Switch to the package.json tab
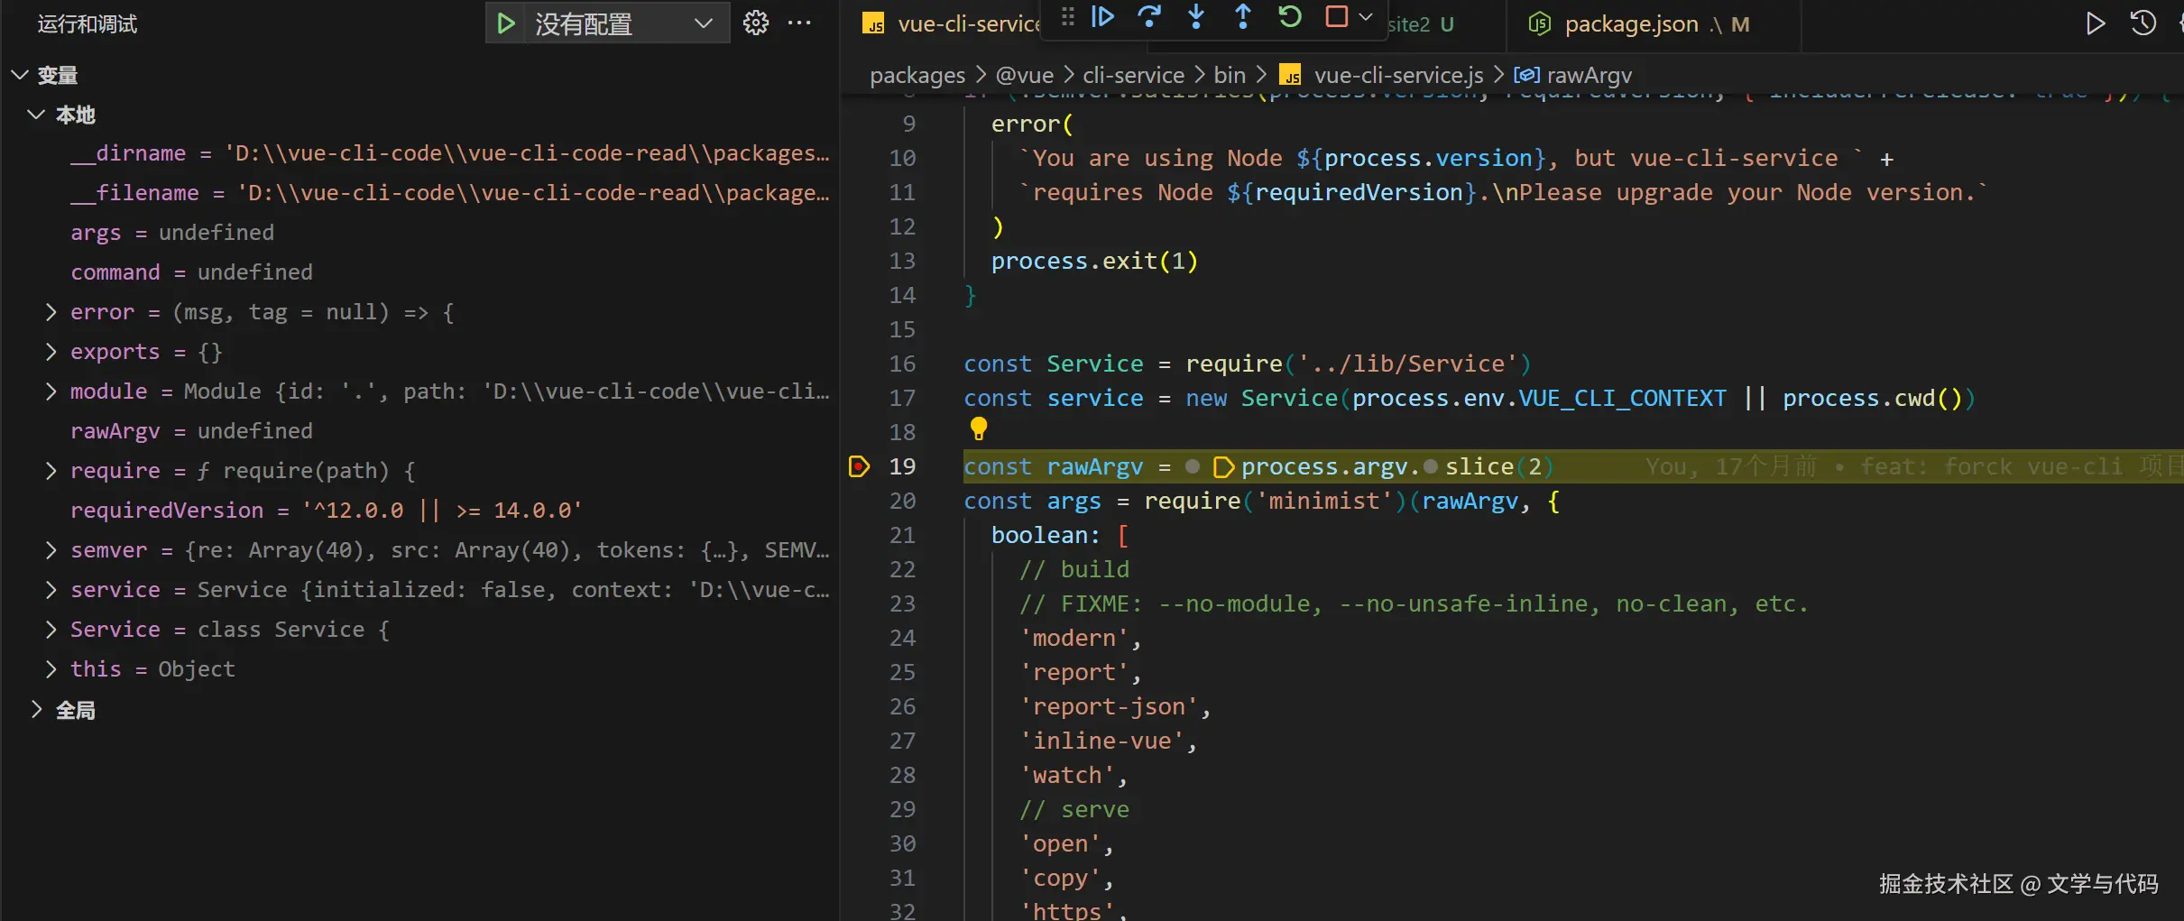Screen dimensions: 2184x921 click(x=1631, y=24)
